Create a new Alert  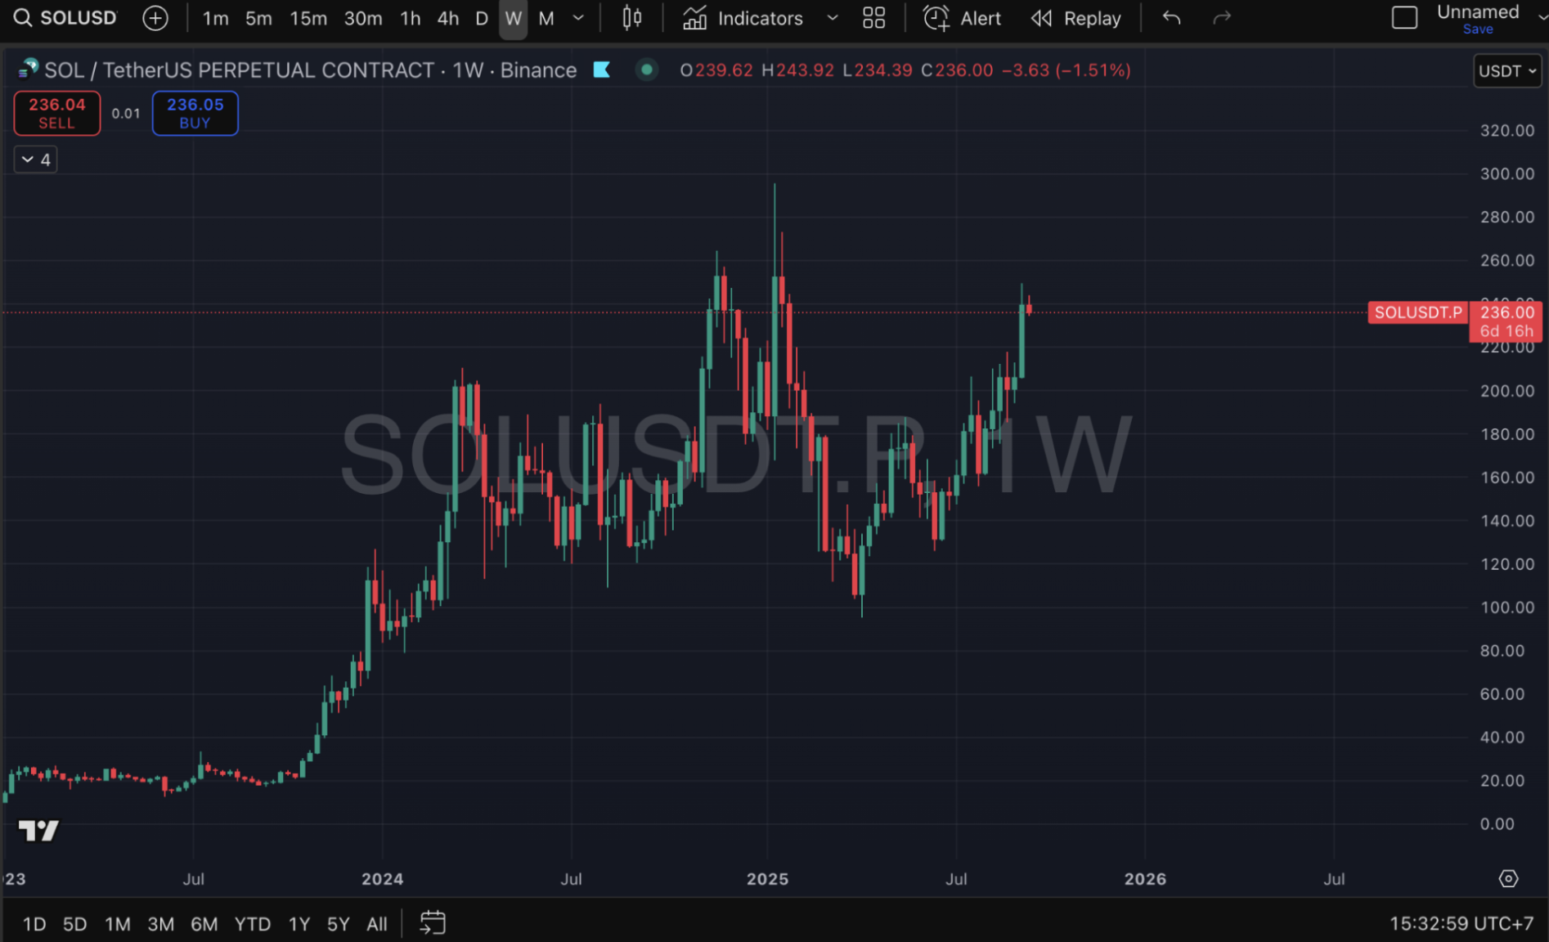pyautogui.click(x=962, y=18)
